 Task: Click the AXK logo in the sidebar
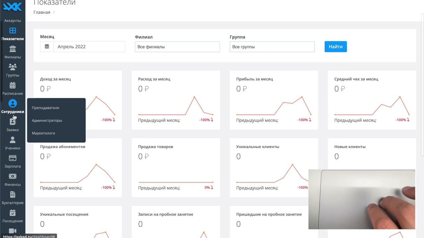(x=13, y=7)
